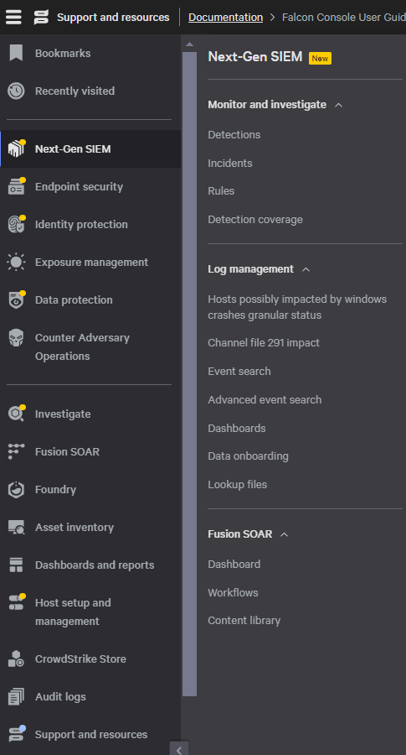Open Rules under Monitor and investigate
Screen dimensions: 406x755
pos(221,191)
